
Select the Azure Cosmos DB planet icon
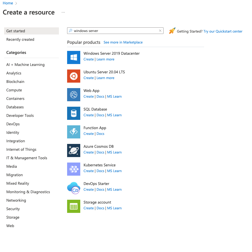pyautogui.click(x=74, y=150)
